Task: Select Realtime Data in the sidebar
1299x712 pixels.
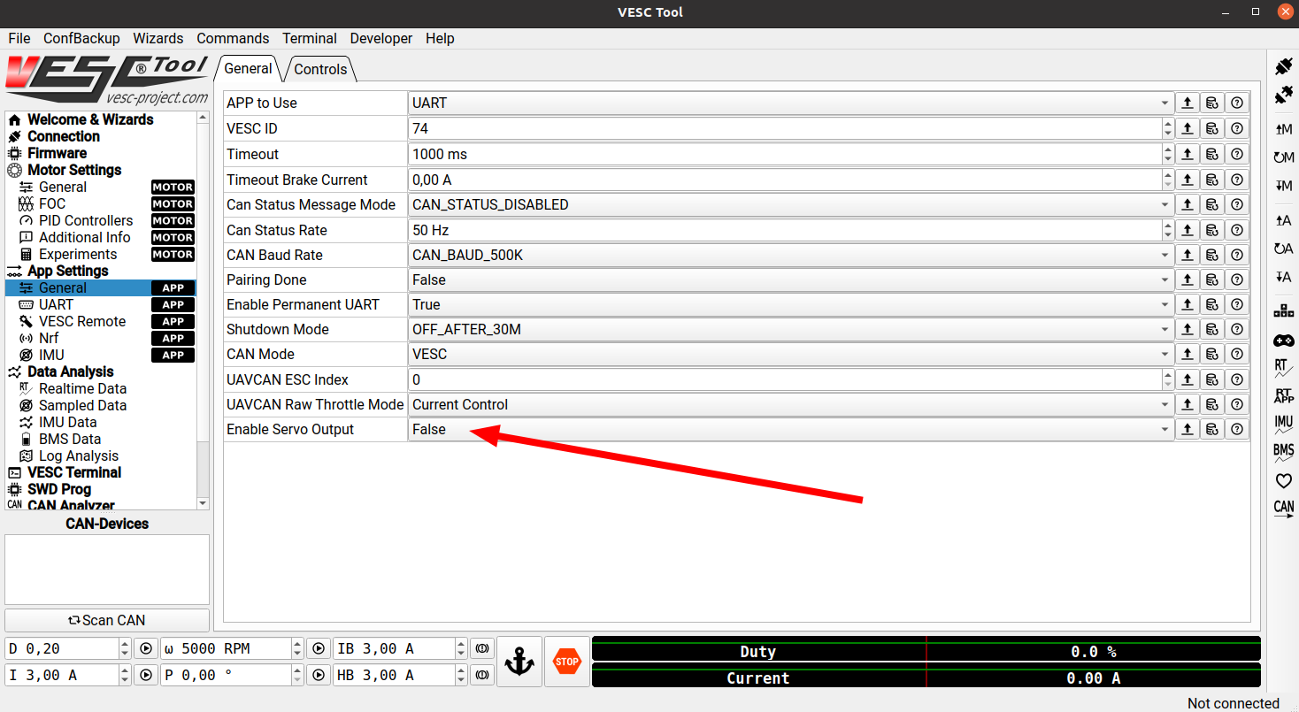Action: (82, 388)
